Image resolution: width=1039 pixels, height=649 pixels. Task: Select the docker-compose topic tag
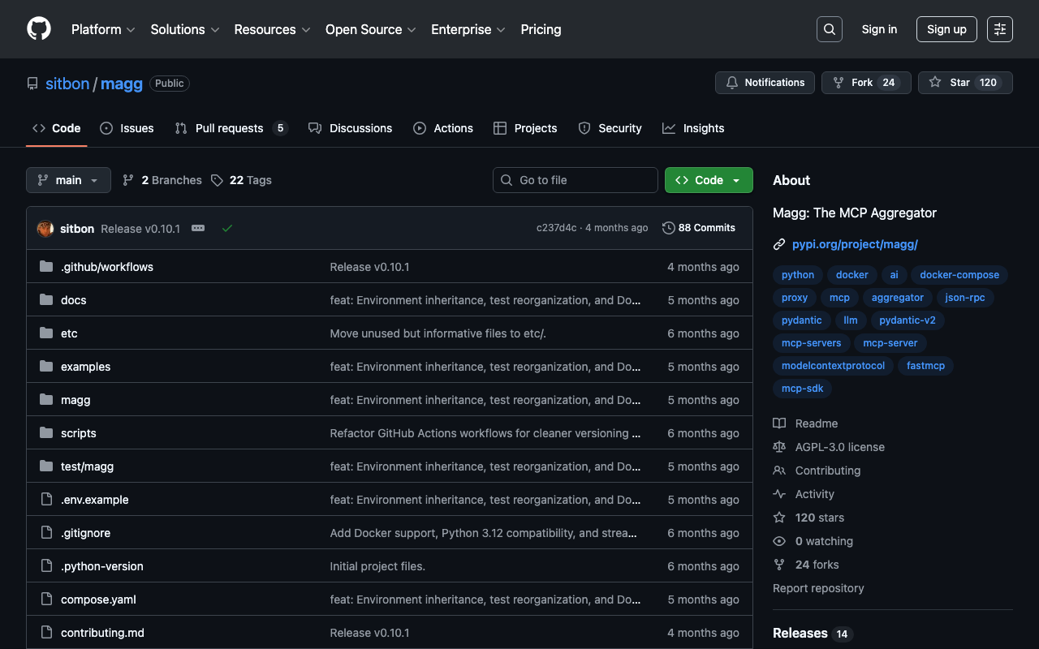tap(959, 275)
